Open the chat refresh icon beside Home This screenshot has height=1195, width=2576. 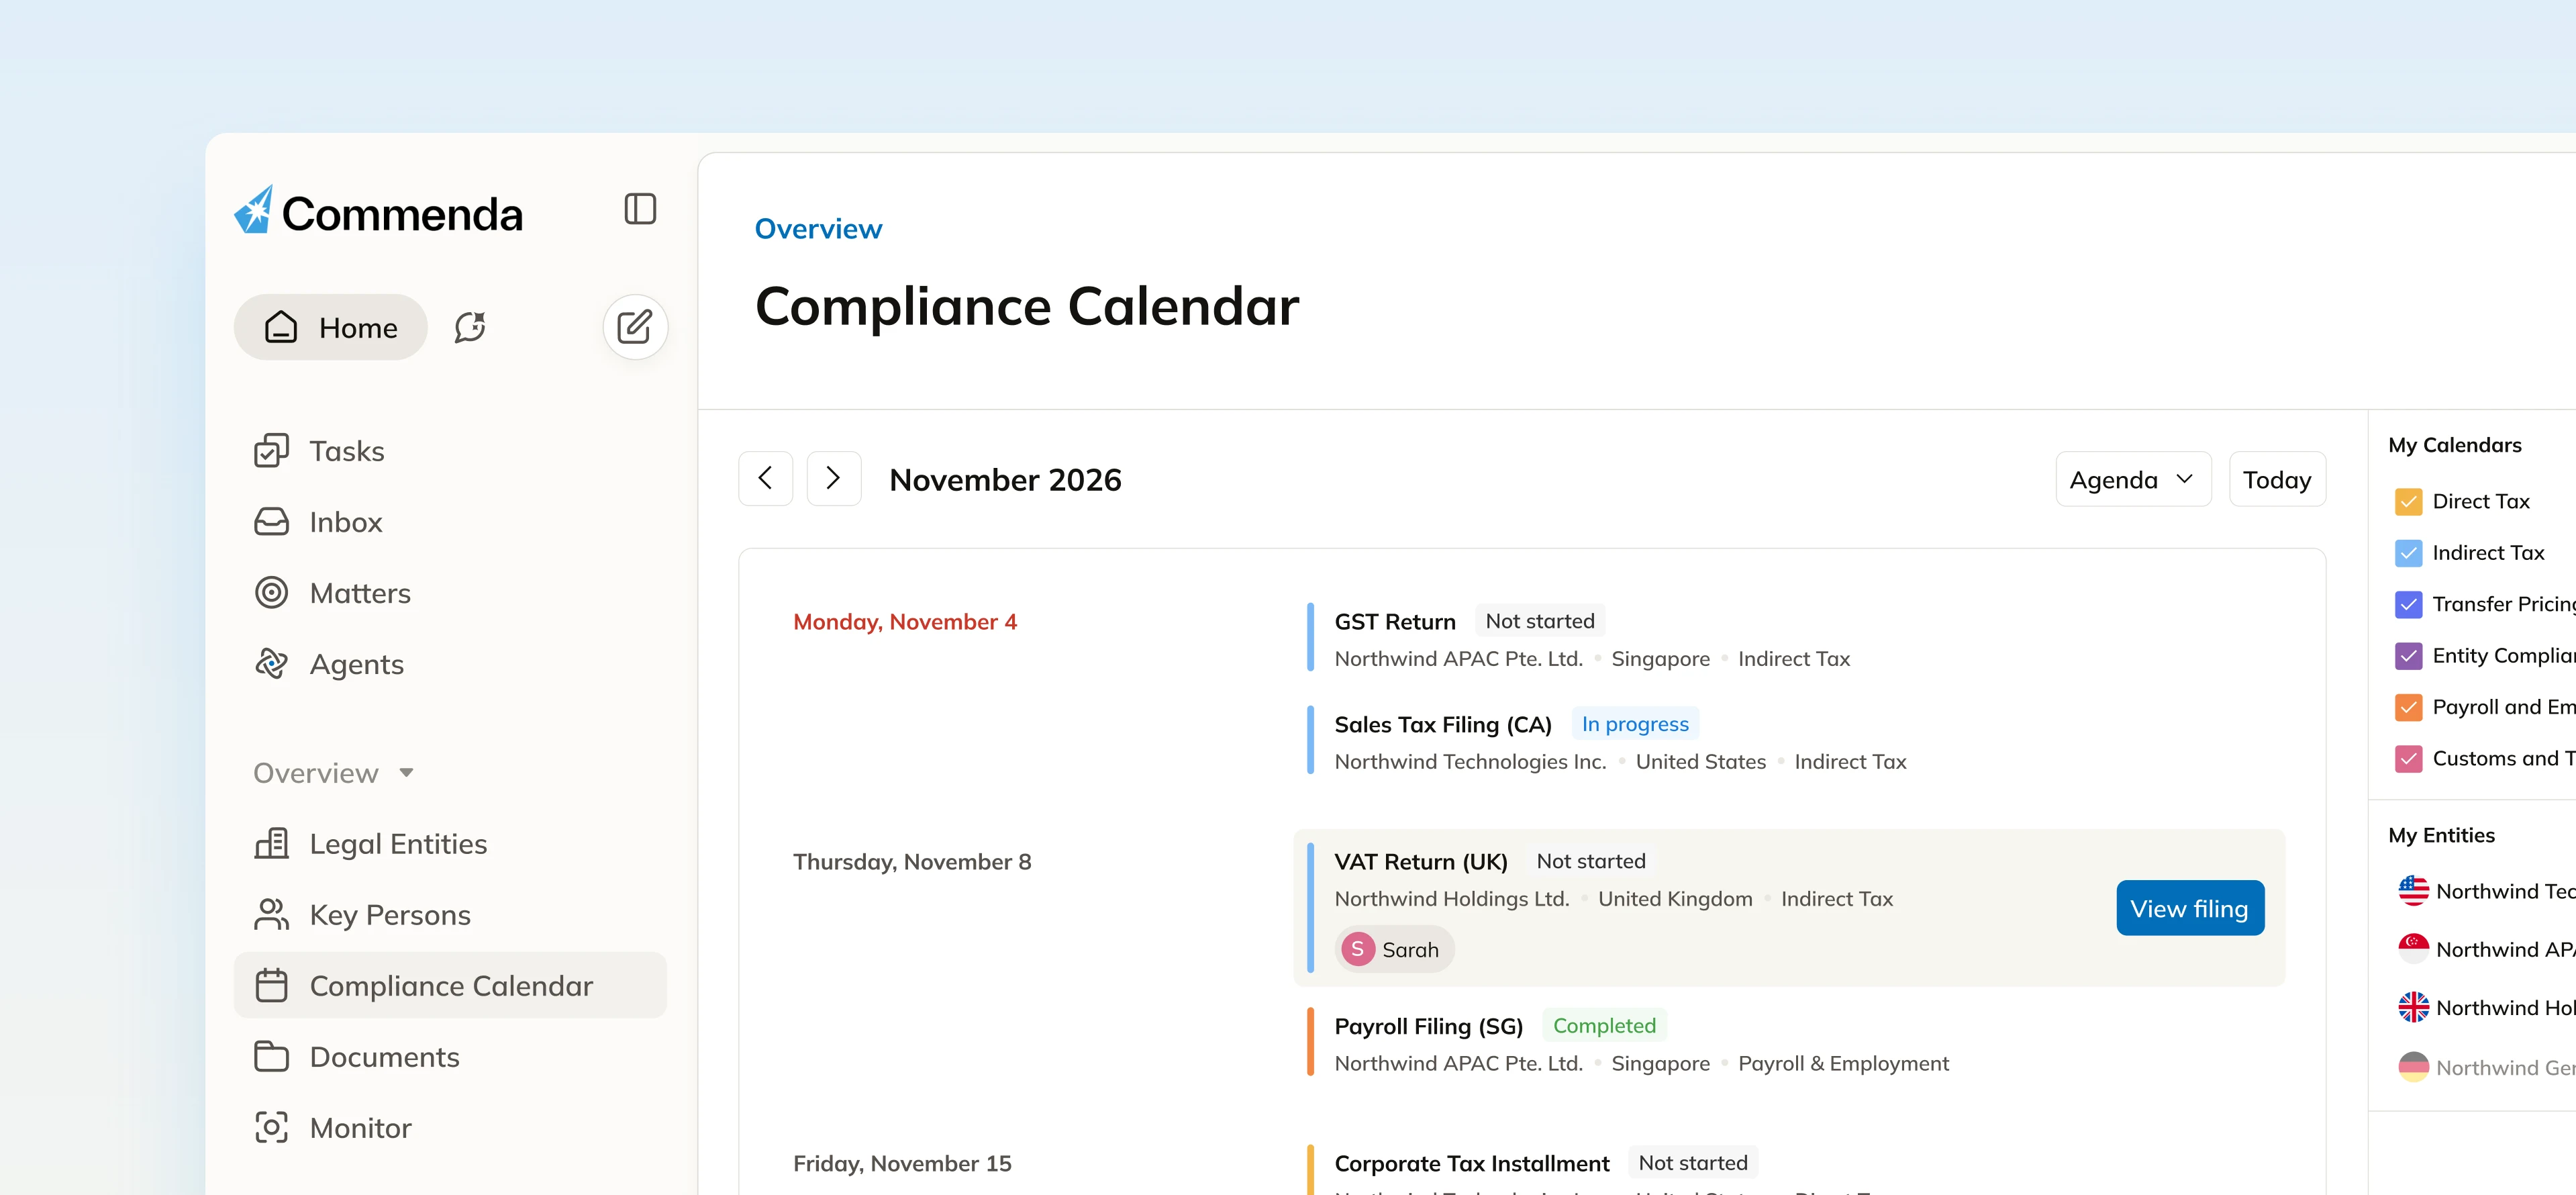(470, 327)
